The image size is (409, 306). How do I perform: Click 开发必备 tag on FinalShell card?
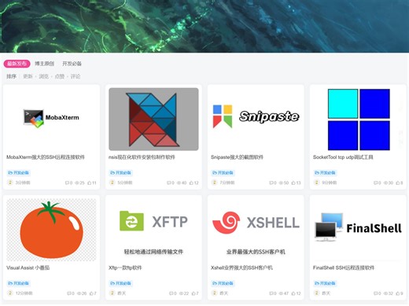[x=325, y=283]
